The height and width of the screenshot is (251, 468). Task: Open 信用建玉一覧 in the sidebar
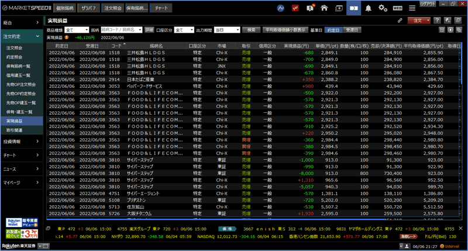[18, 75]
